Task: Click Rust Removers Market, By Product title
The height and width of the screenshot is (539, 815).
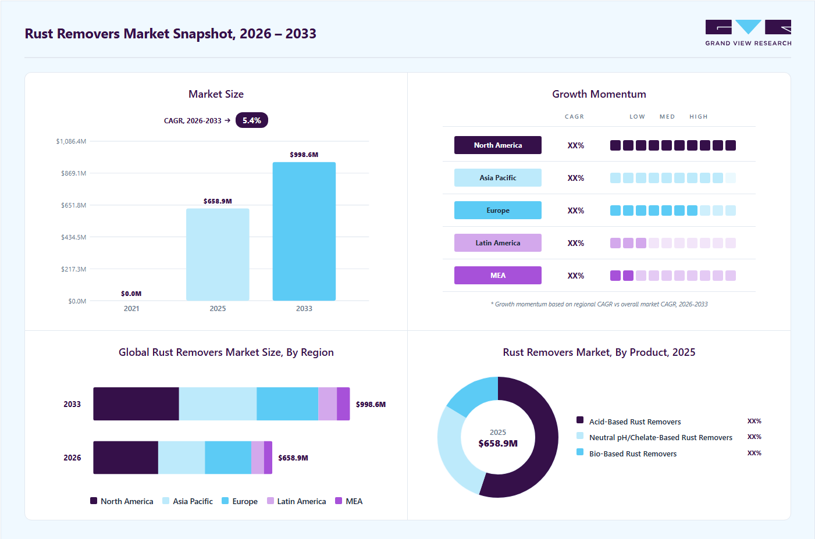Action: pyautogui.click(x=599, y=352)
